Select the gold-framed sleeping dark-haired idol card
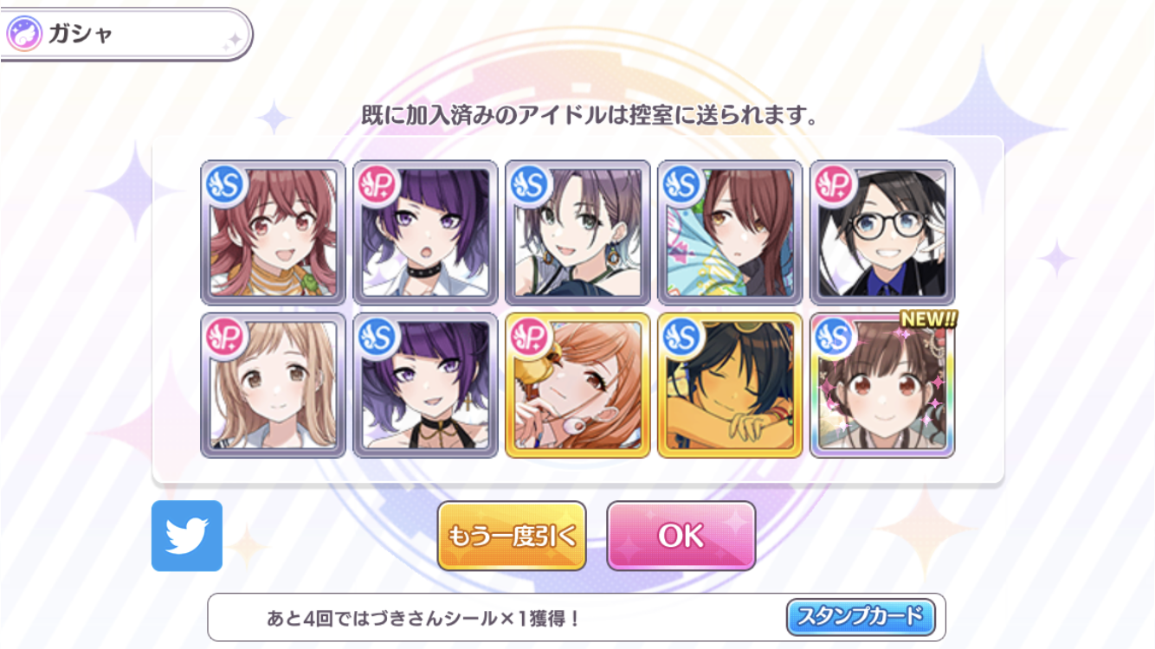Image resolution: width=1155 pixels, height=649 pixels. point(730,385)
